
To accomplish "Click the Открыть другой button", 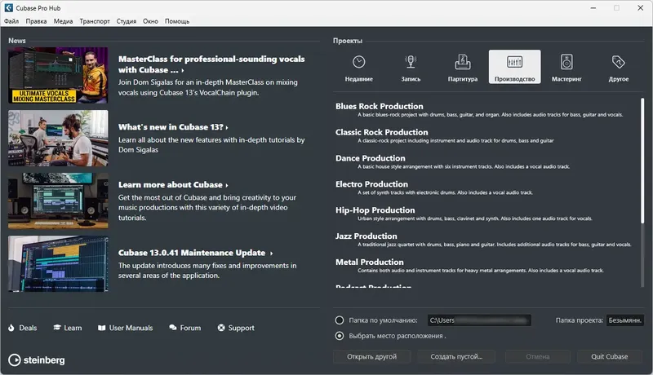I will 371,357.
